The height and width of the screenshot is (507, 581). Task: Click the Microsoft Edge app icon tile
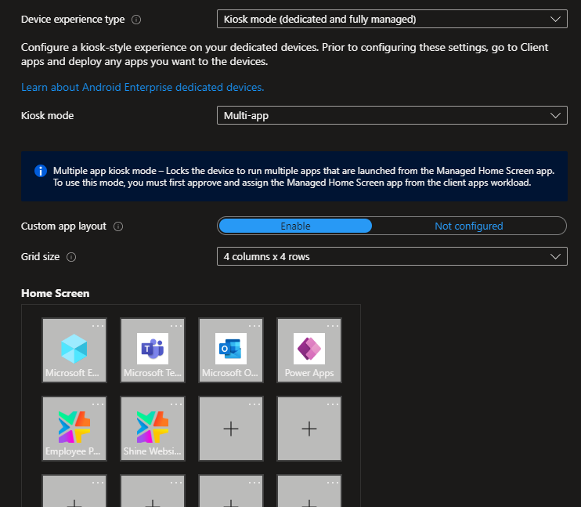74,349
